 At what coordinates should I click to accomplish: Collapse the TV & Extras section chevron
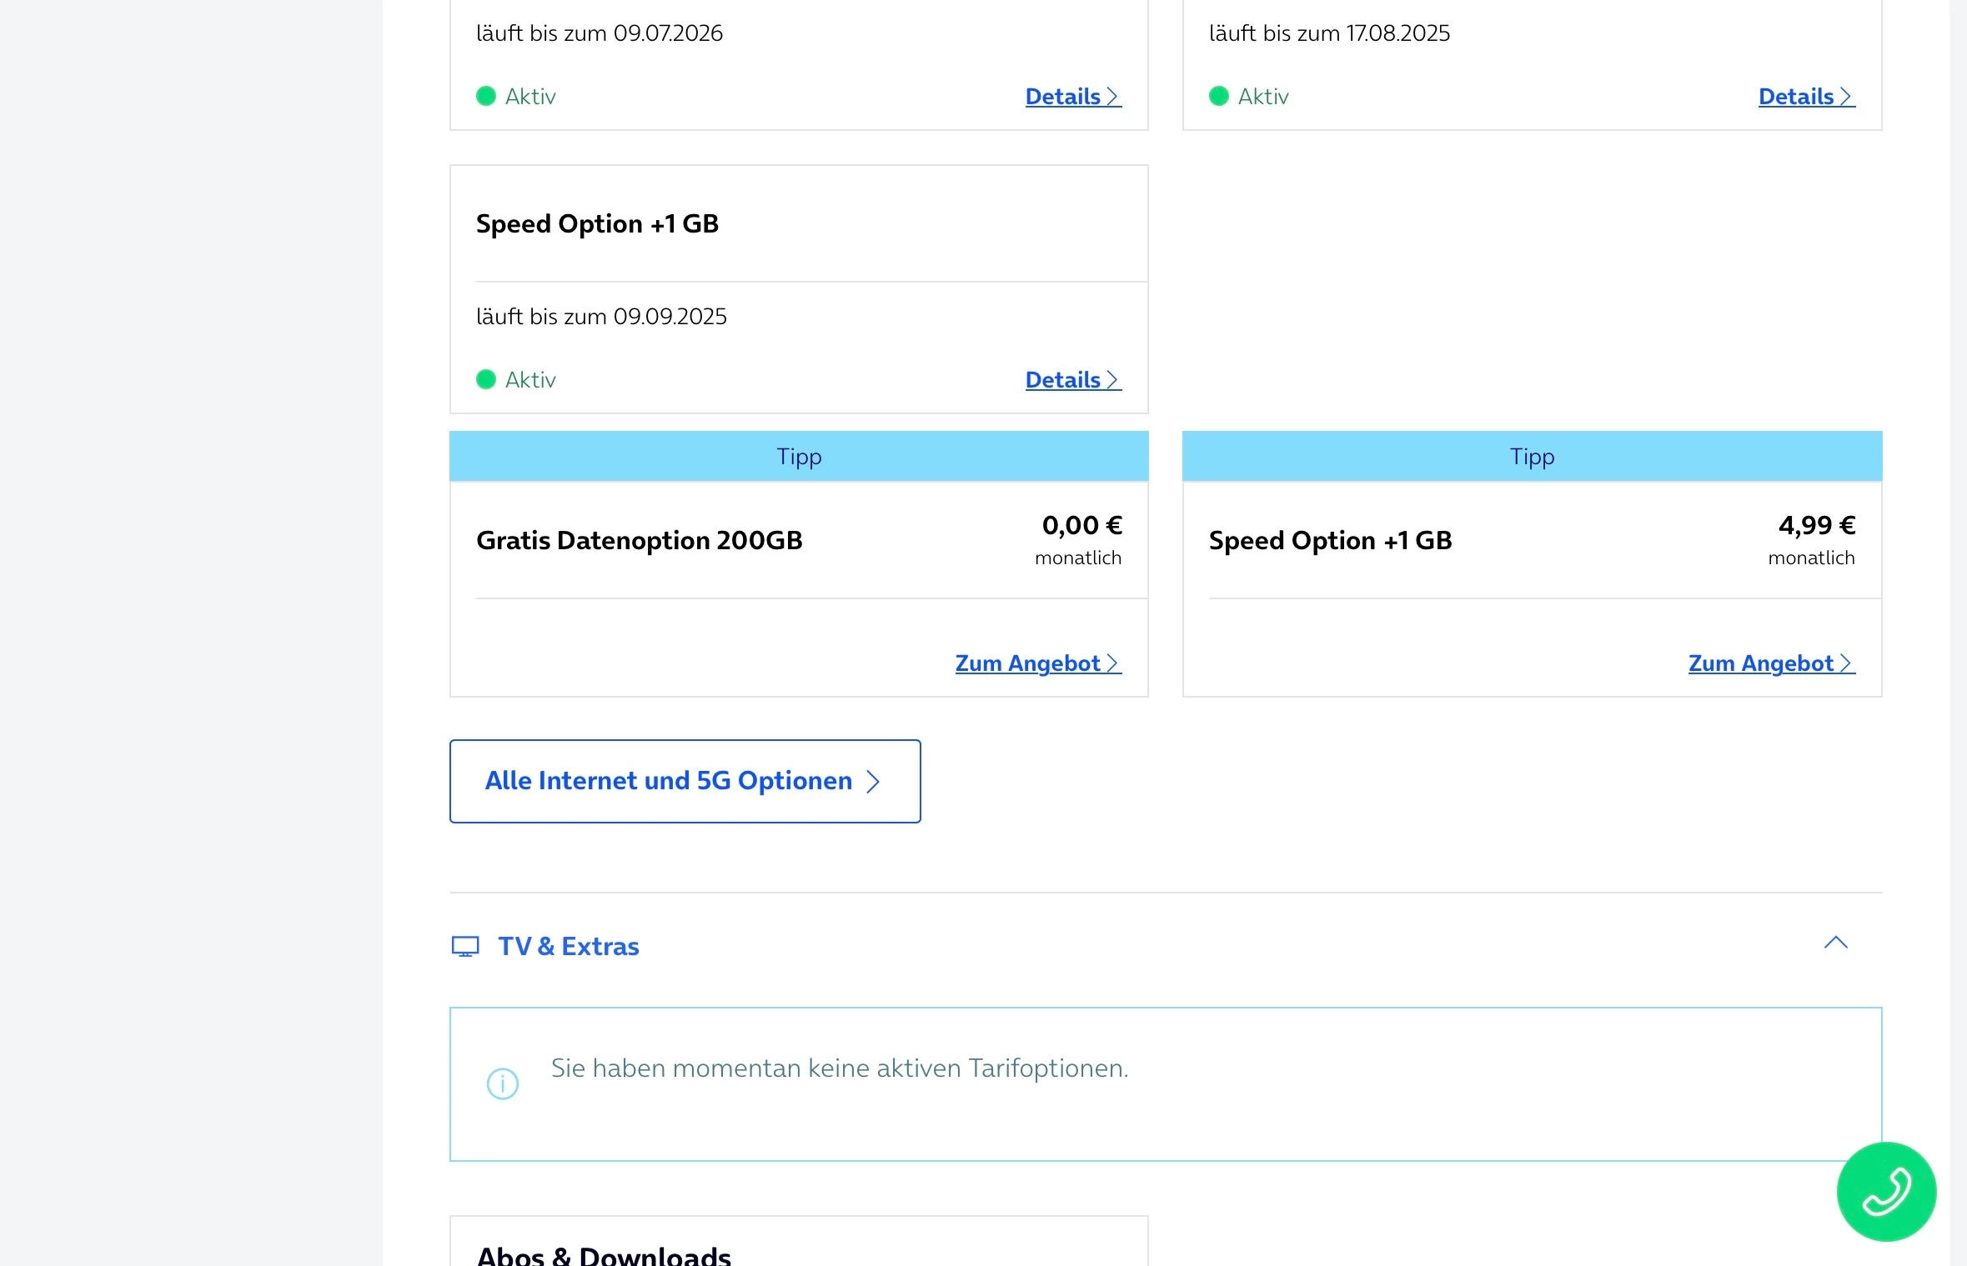pos(1835,943)
